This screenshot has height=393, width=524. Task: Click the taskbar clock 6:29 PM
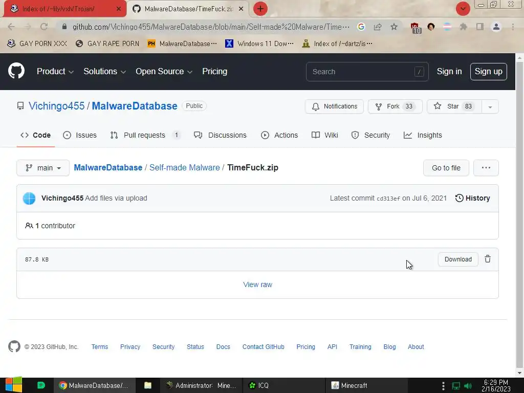496,385
